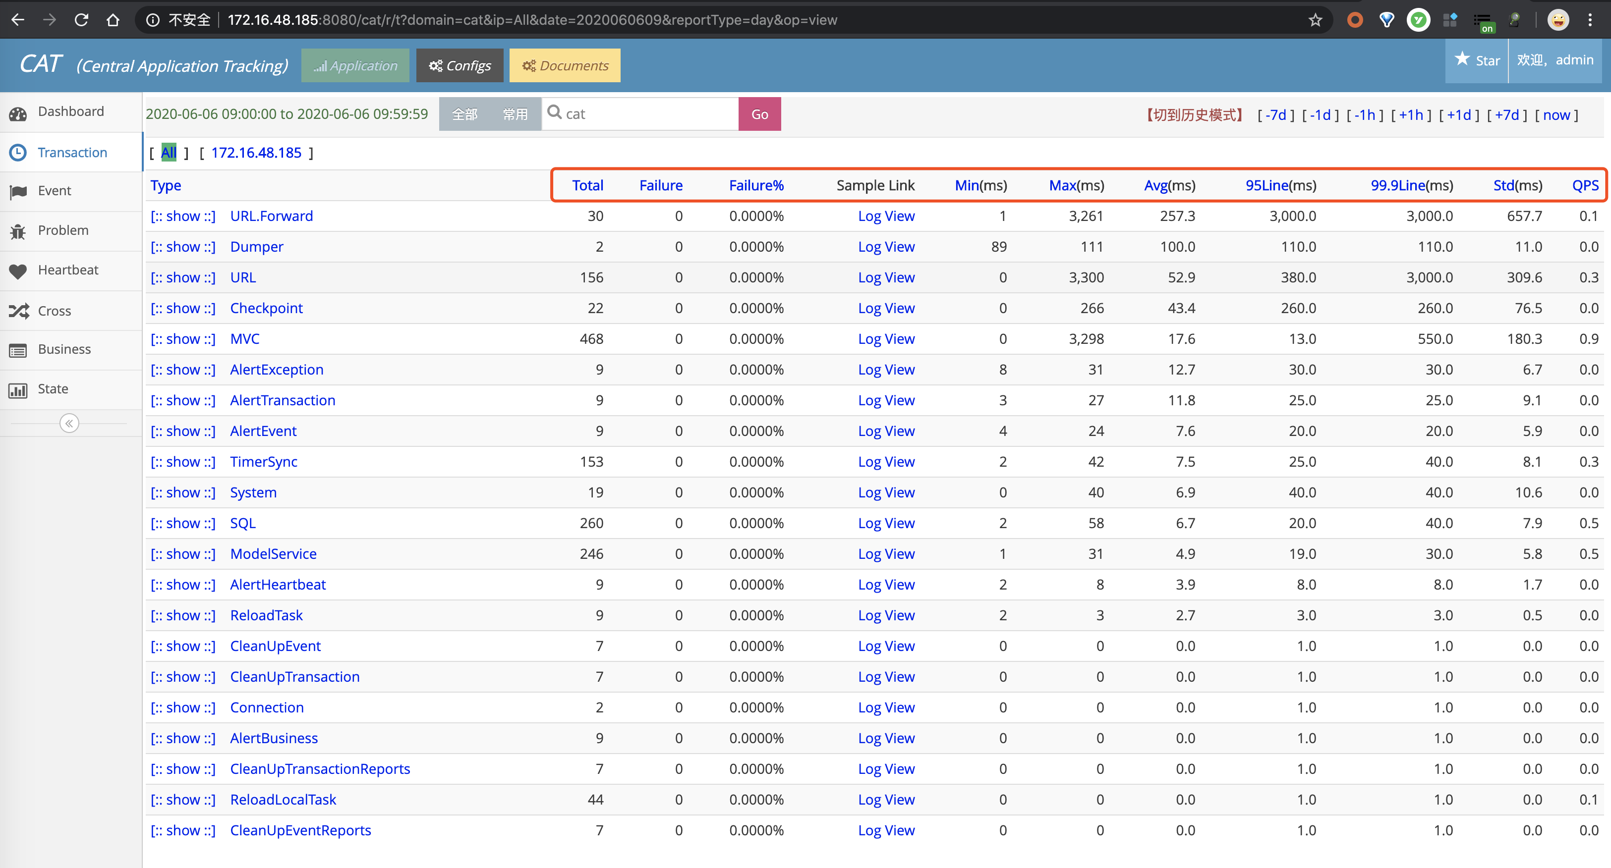Expand the show link for the MVC row
1611x868 pixels.
[x=182, y=339]
